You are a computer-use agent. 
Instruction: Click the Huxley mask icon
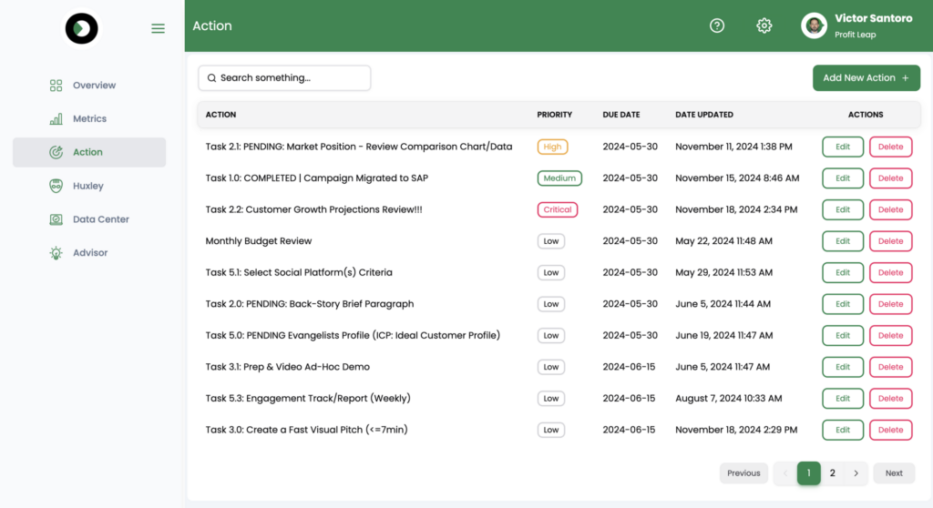tap(56, 187)
